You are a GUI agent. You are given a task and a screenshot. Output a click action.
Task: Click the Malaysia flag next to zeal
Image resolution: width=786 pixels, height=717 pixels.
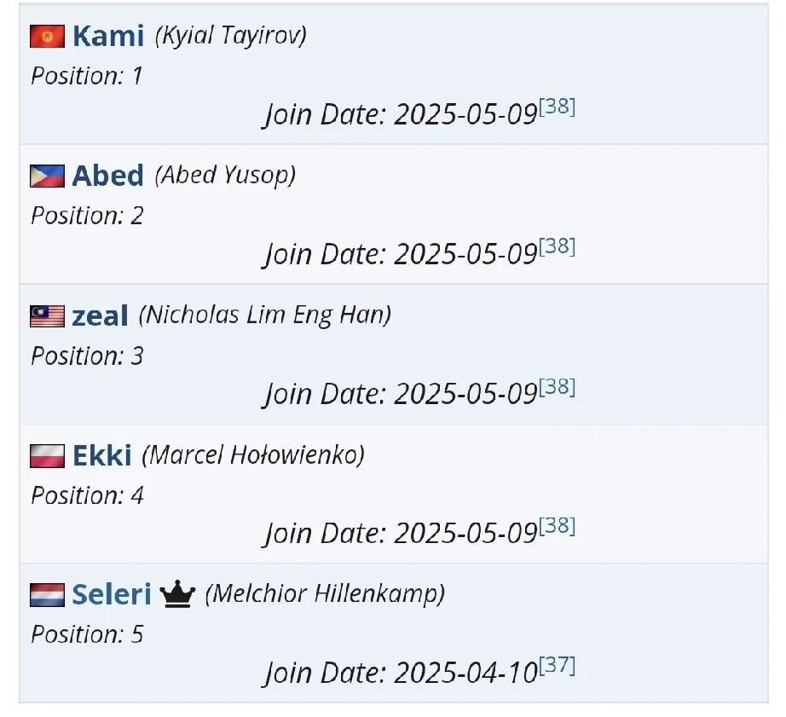[47, 316]
